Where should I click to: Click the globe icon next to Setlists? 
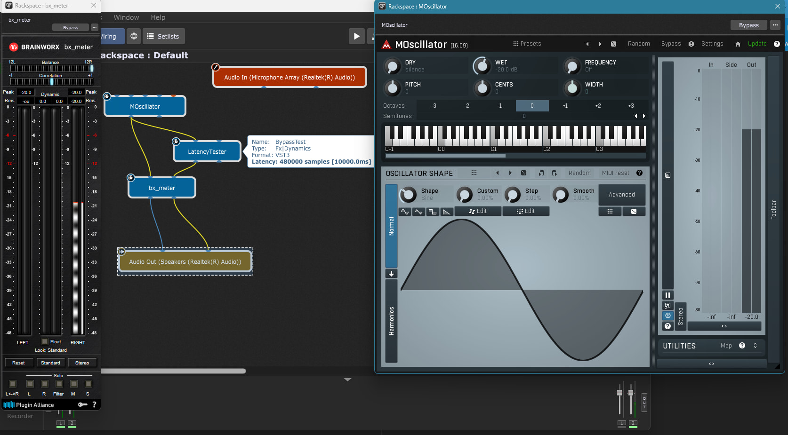pos(134,36)
